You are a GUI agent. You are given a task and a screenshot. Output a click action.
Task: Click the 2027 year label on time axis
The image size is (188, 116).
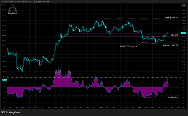179,107
